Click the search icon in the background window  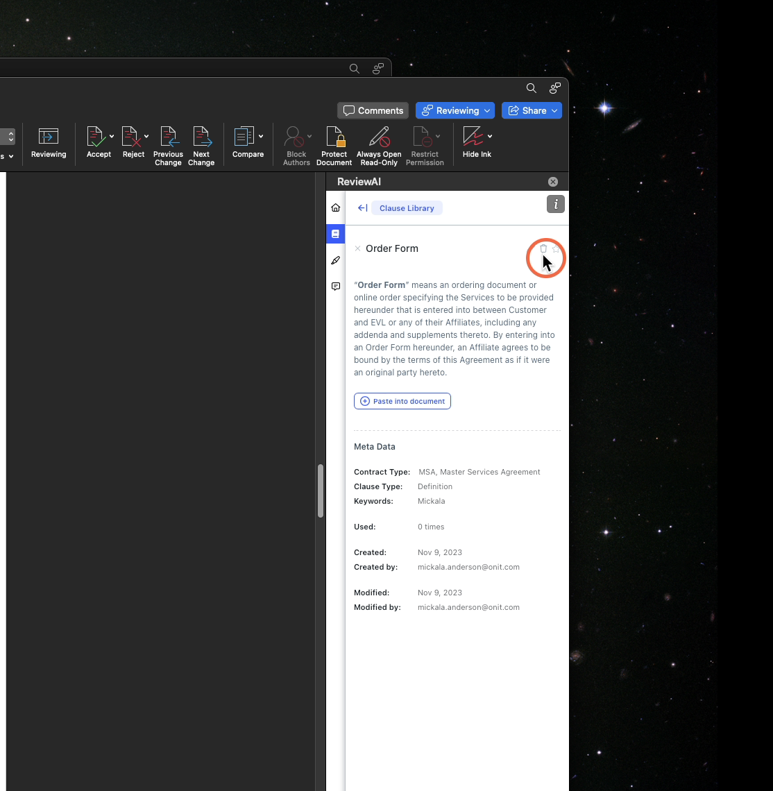(354, 69)
